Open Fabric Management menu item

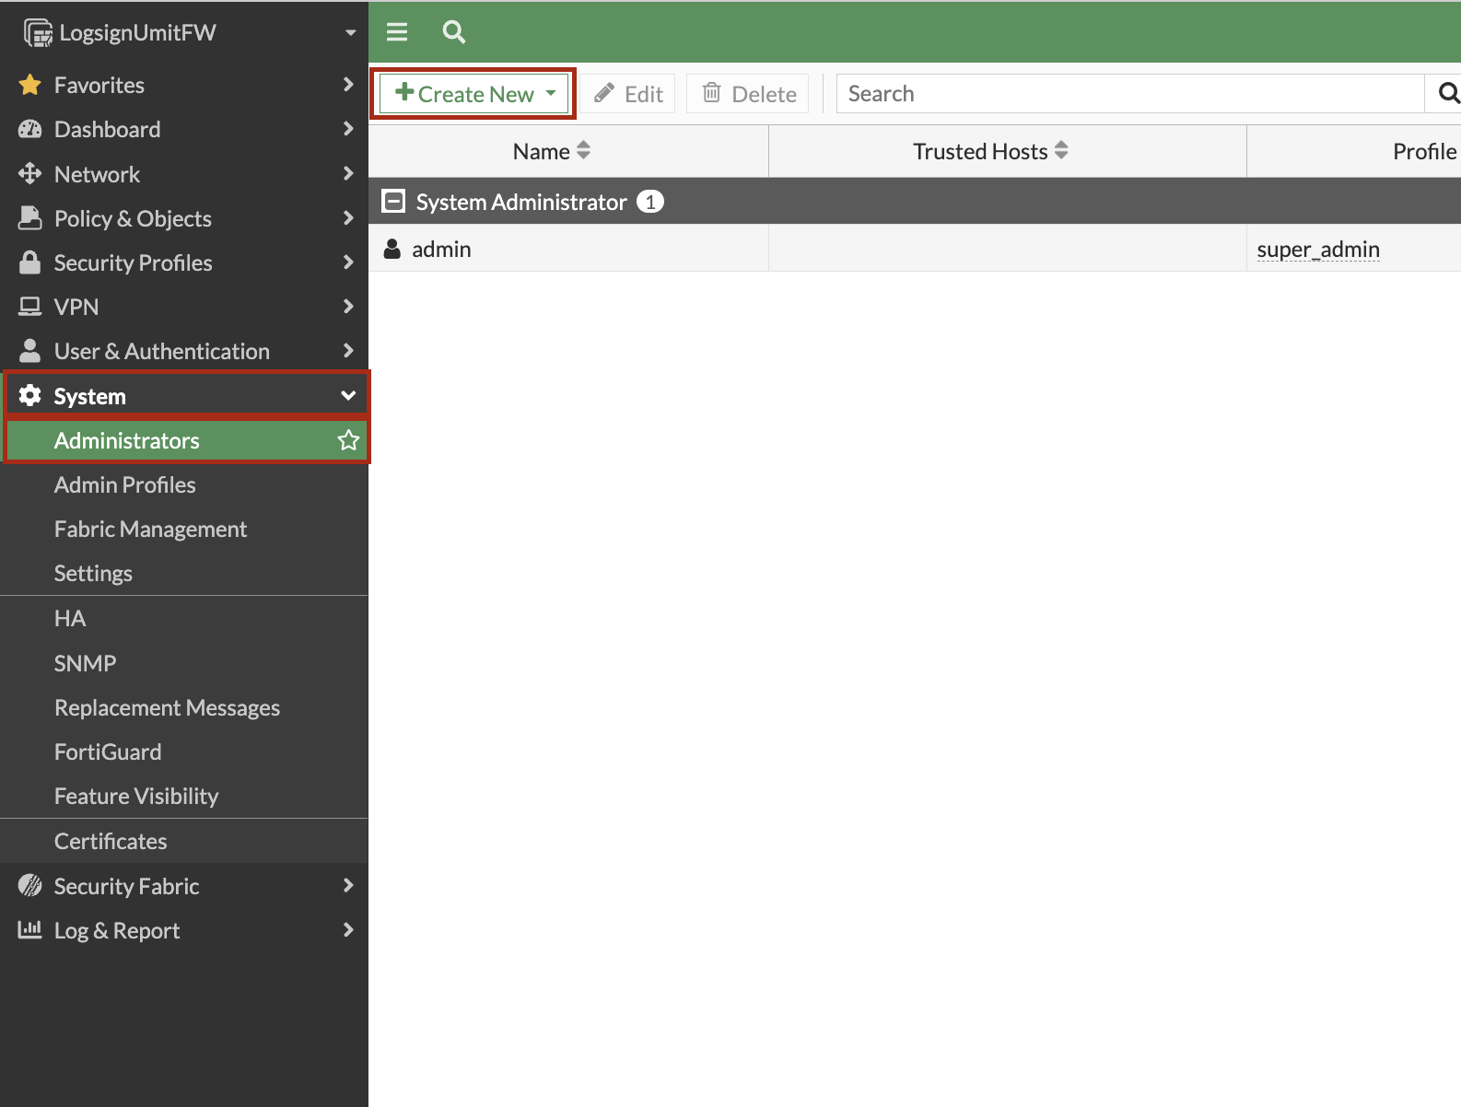click(x=184, y=529)
